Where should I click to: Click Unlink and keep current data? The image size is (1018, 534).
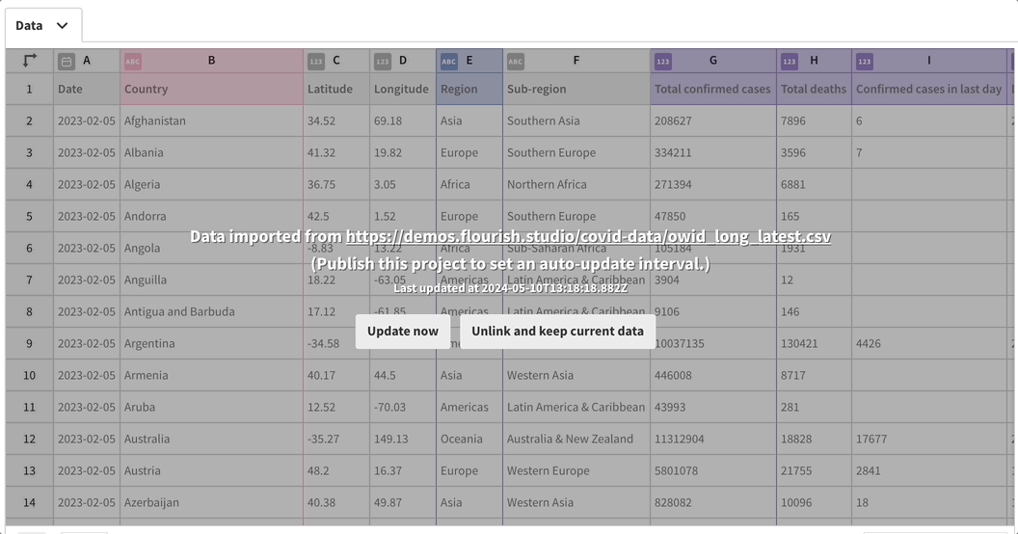(557, 331)
